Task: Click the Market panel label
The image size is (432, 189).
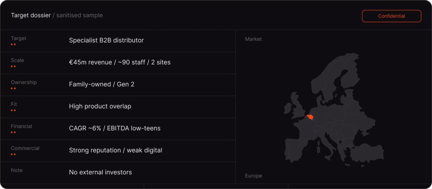Action: pos(254,39)
